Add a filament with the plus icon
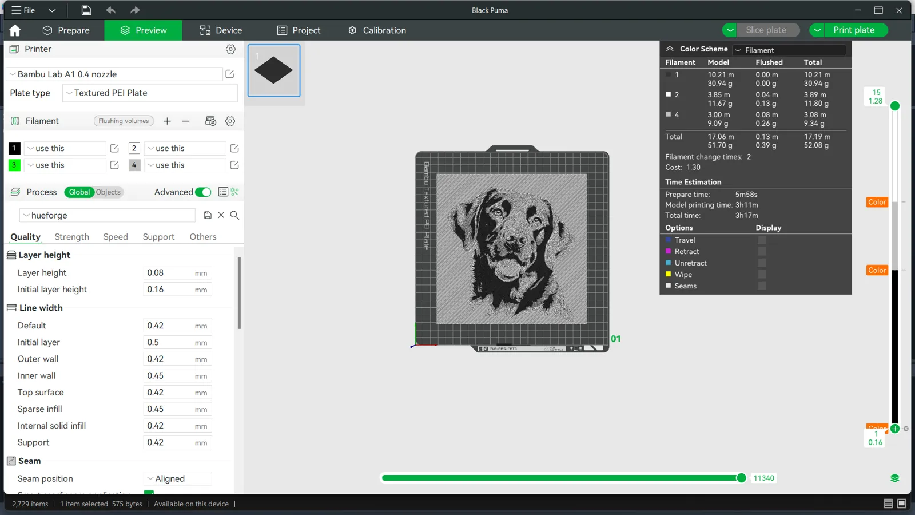 [167, 121]
